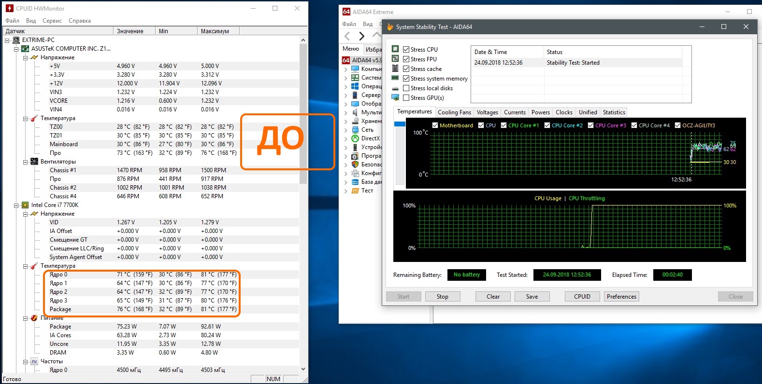This screenshot has width=762, height=384.
Task: Open the Сервис menu in HWMonitor
Action: (x=52, y=21)
